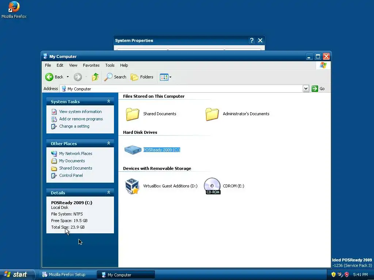374x280 pixels.
Task: Click the middle system tray icon
Action: point(340,275)
